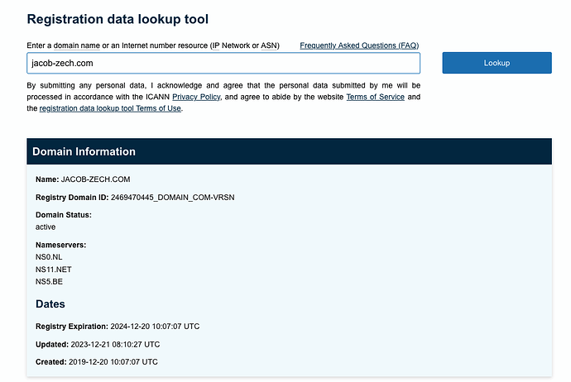The height and width of the screenshot is (382, 571).
Task: Click the blue Lookup button
Action: coord(497,63)
